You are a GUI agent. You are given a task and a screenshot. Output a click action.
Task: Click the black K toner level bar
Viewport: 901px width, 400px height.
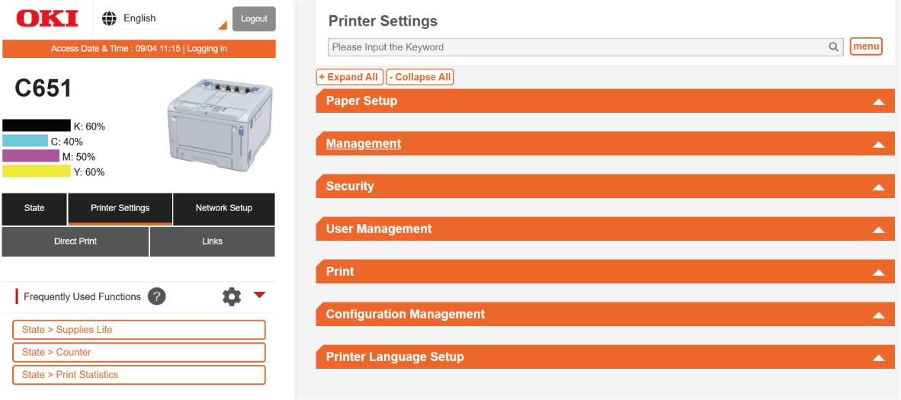tap(37, 126)
